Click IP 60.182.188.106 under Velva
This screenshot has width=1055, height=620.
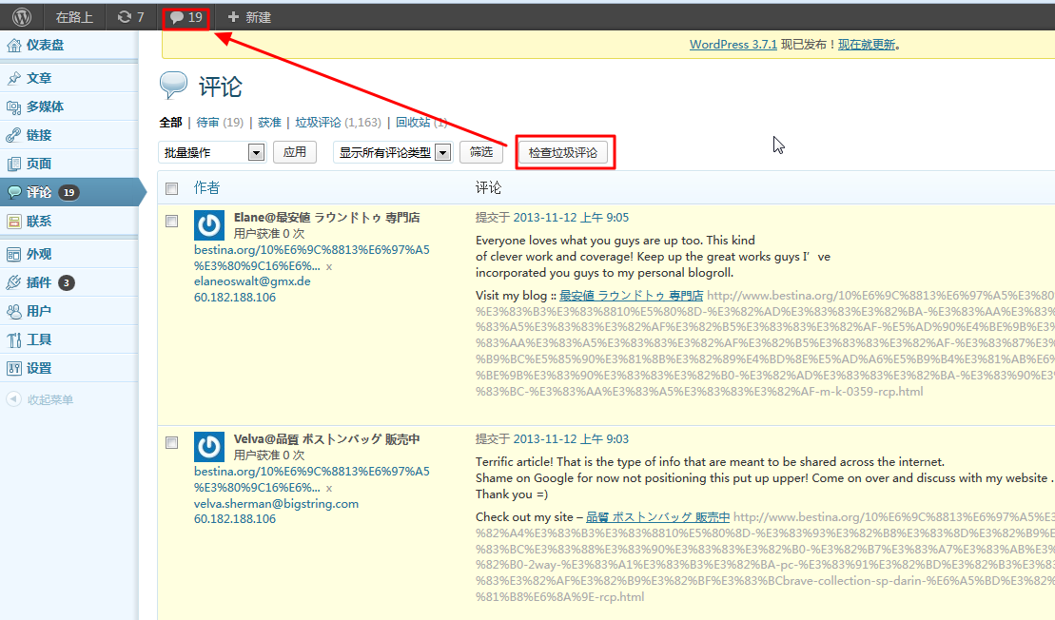(x=235, y=519)
